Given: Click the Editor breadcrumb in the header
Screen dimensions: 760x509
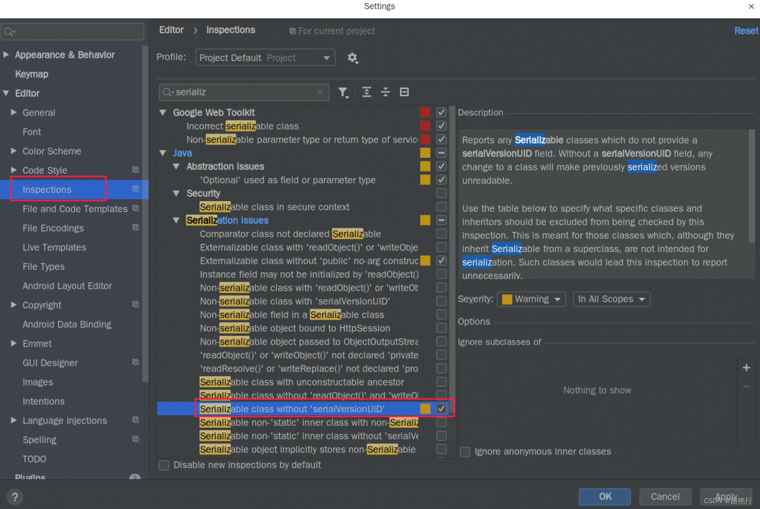Looking at the screenshot, I should tap(172, 30).
